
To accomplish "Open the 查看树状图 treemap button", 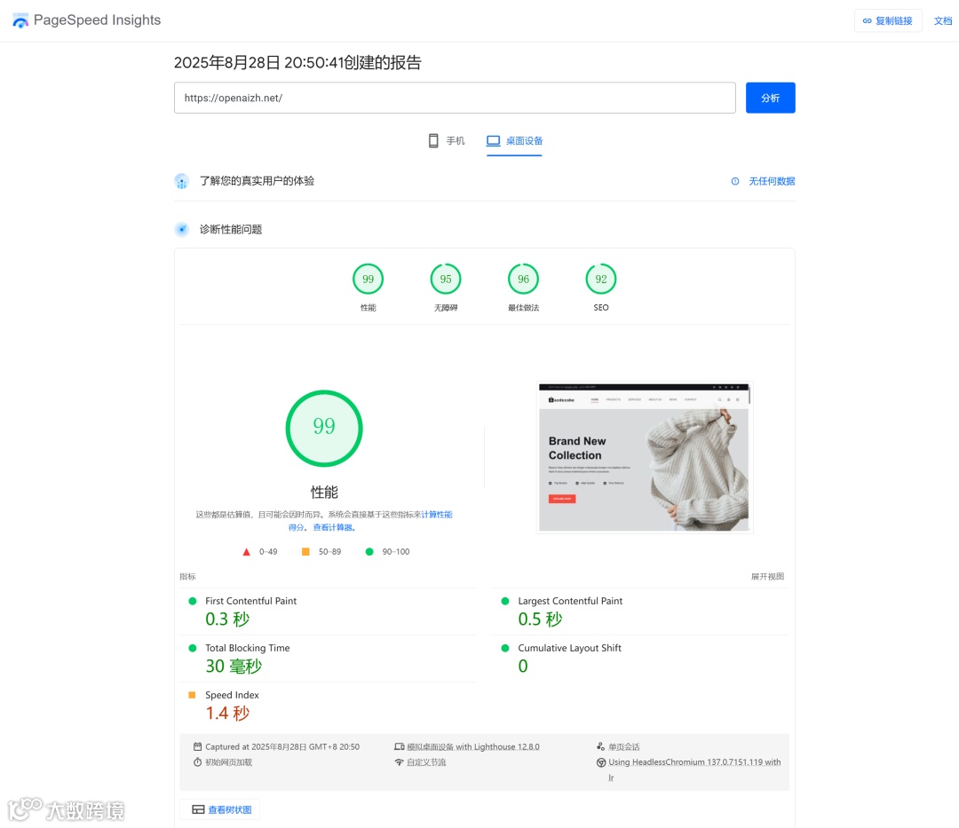I will 220,809.
